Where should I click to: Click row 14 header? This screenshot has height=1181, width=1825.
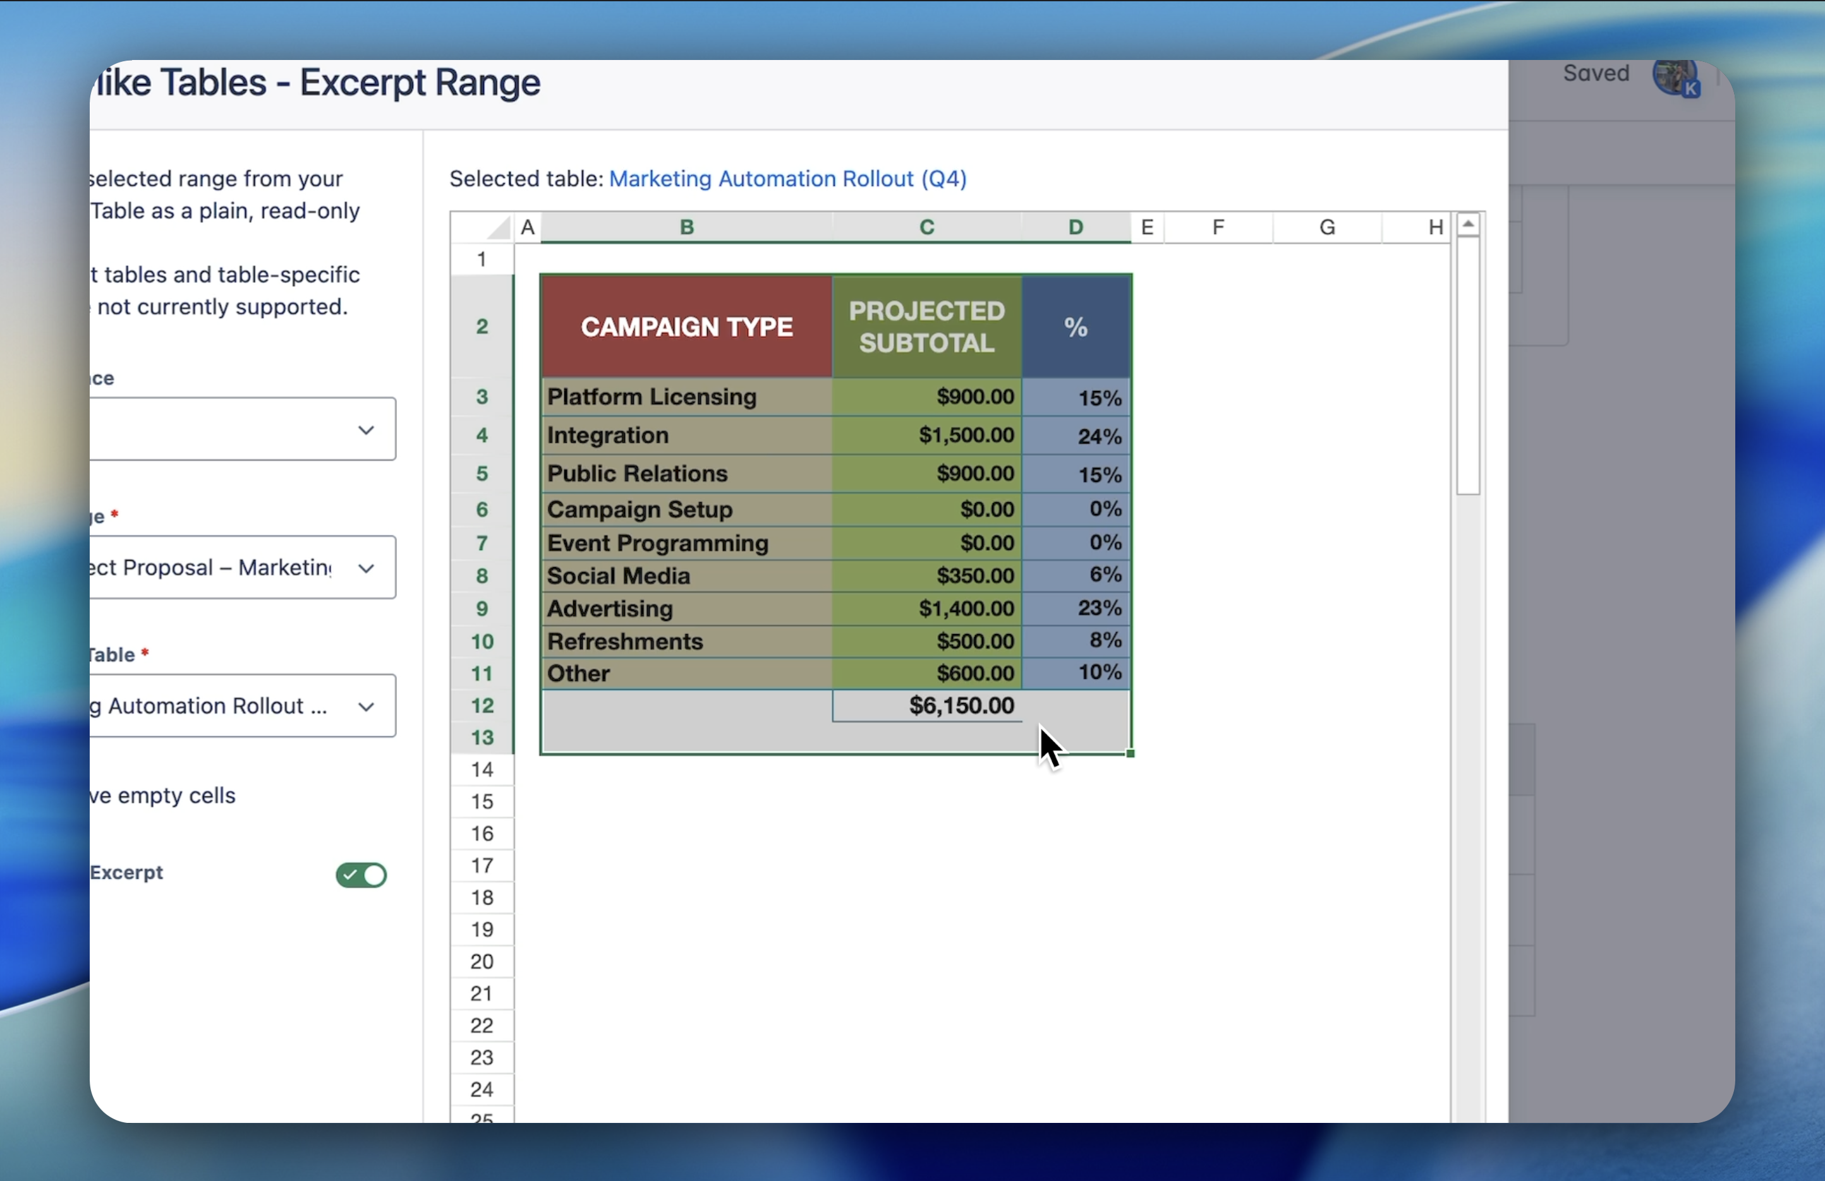click(482, 769)
